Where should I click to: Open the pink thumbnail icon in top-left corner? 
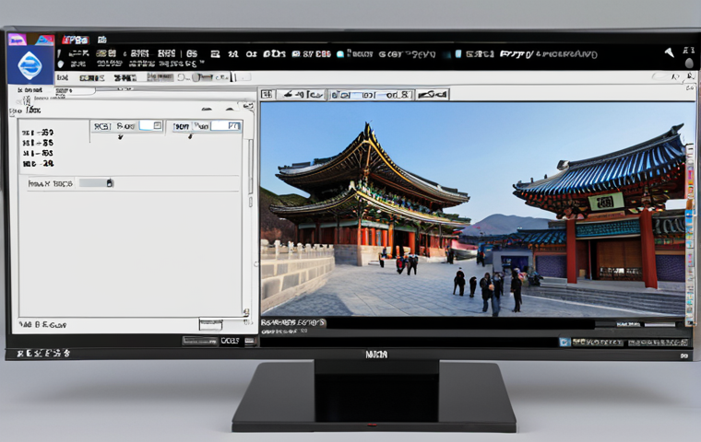tap(17, 41)
